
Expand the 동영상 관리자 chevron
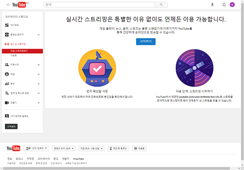pos(39,35)
